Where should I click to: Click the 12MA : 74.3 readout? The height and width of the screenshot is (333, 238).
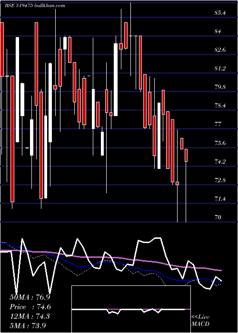click(x=30, y=316)
